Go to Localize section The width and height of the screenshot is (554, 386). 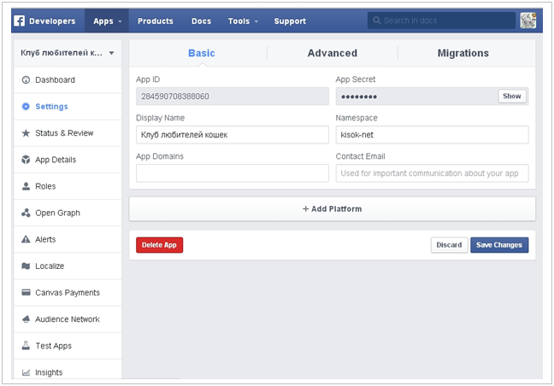pyautogui.click(x=68, y=266)
